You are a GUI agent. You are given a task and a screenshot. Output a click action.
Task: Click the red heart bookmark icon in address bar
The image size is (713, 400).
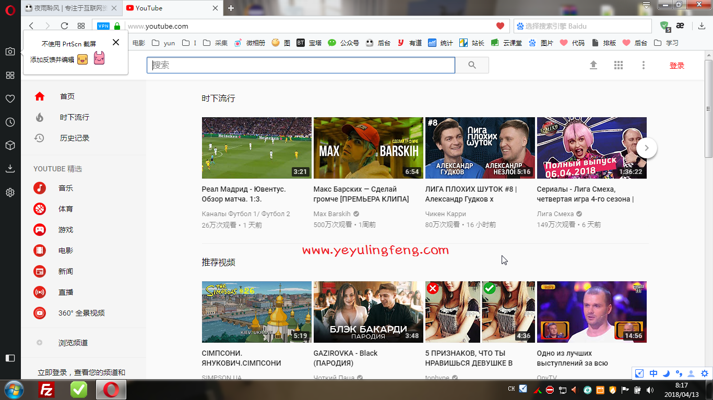pyautogui.click(x=500, y=26)
